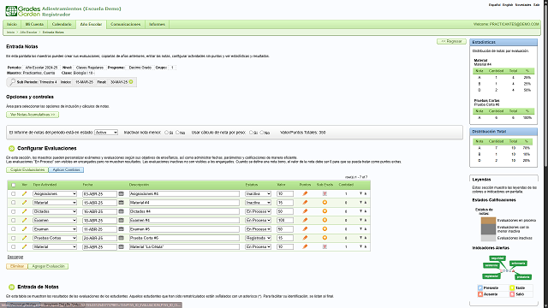Image resolution: width=548 pixels, height=308 pixels.
Task: Click the Grades Garden logo
Action: click(23, 11)
